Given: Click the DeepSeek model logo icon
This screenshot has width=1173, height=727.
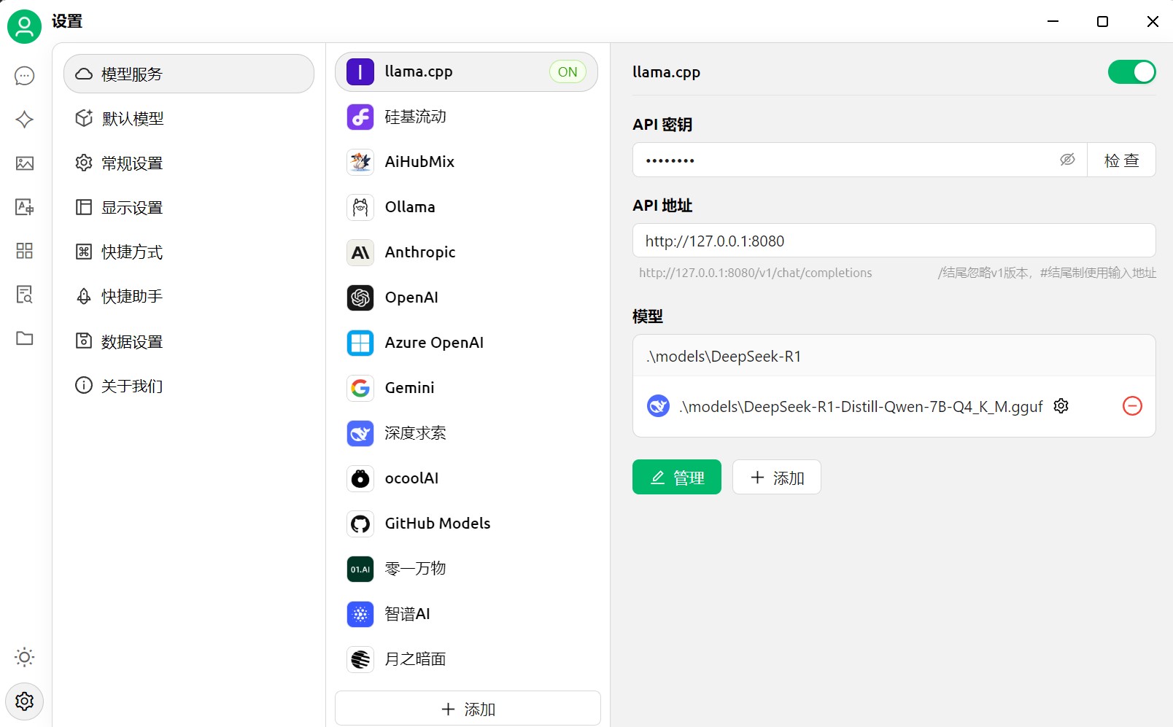Looking at the screenshot, I should [x=658, y=406].
